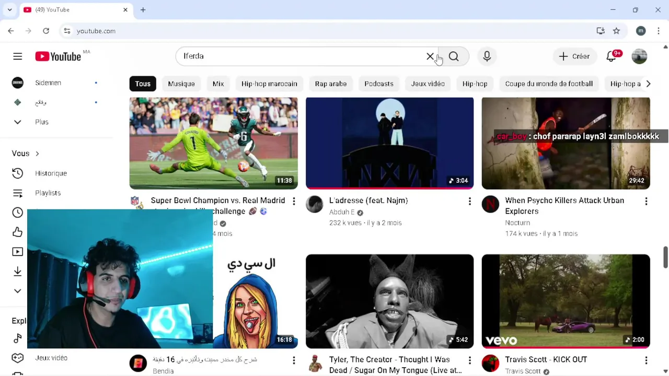This screenshot has height=376, width=669.
Task: Click the page vertical scrollbar thumb
Action: point(665,256)
